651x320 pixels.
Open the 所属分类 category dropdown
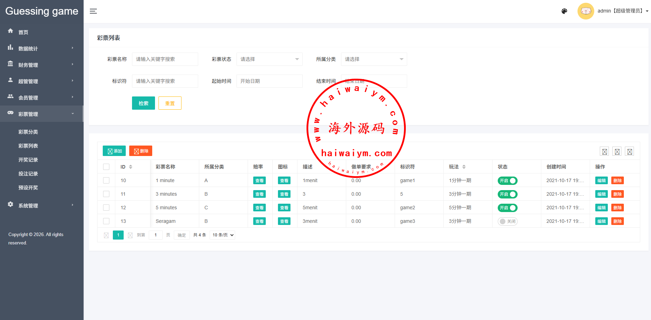[x=374, y=59]
